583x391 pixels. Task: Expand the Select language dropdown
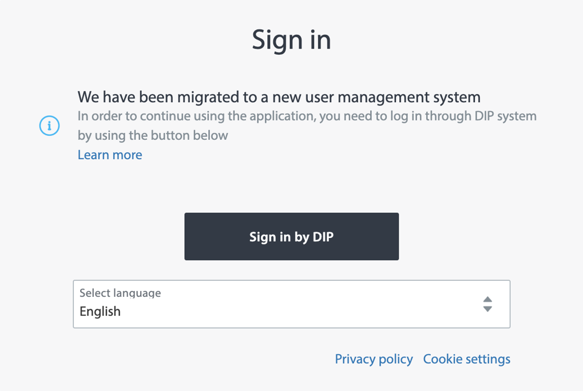tap(291, 304)
